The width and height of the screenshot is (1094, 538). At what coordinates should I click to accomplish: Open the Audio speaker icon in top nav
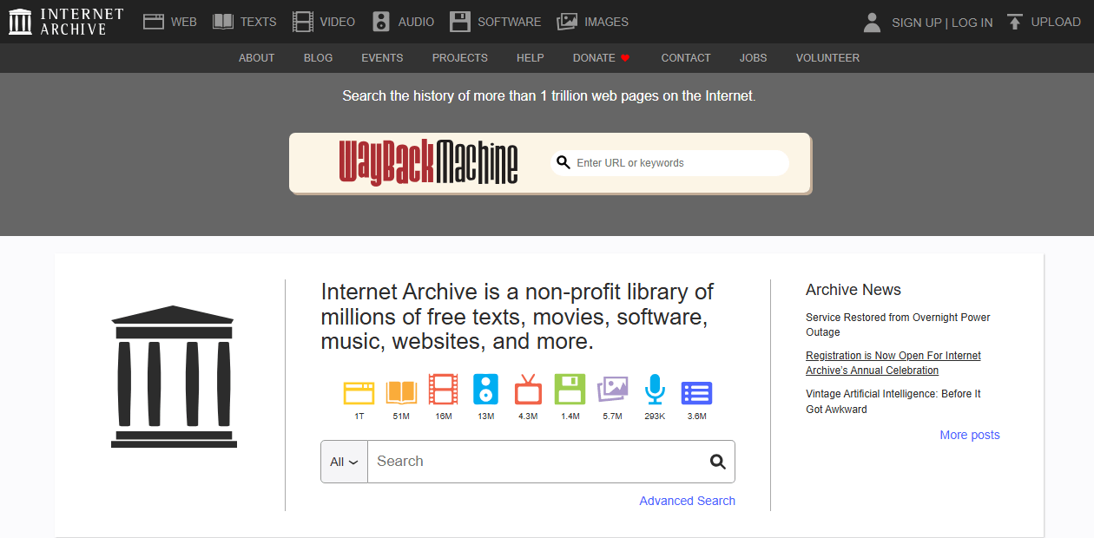pyautogui.click(x=381, y=22)
